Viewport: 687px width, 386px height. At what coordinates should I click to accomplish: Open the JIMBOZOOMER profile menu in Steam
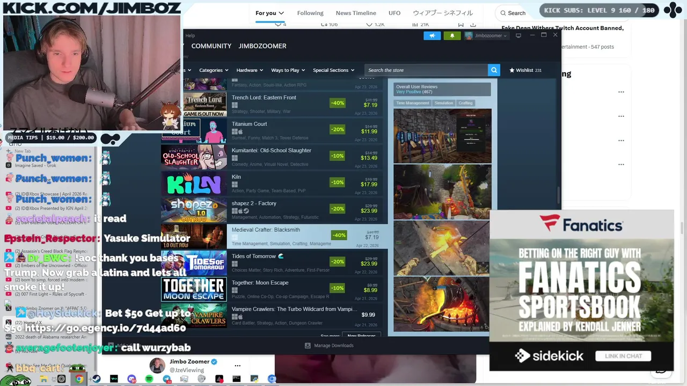tap(262, 46)
